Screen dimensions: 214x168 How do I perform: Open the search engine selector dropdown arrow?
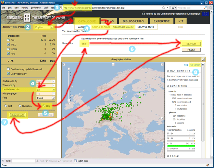pos(176,8)
